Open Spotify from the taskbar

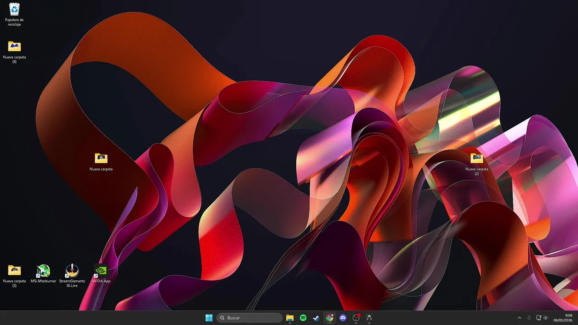tap(303, 318)
